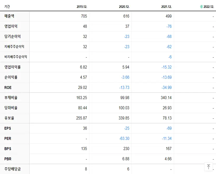
Task: Click the 기간 header label
Action: pyautogui.click(x=7, y=7)
